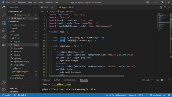The width and height of the screenshot is (172, 97).
Task: Open the Edit menu
Action: point(13,2)
